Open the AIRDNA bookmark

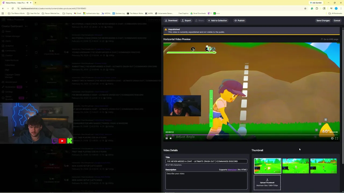tap(106, 13)
